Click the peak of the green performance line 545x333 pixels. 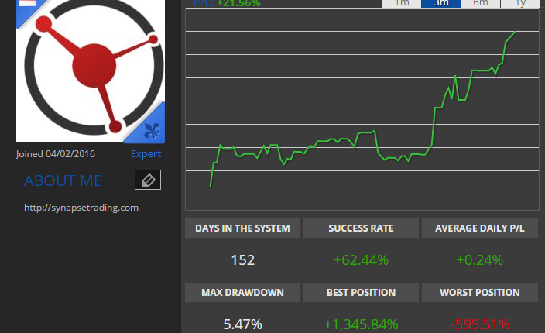pos(515,32)
